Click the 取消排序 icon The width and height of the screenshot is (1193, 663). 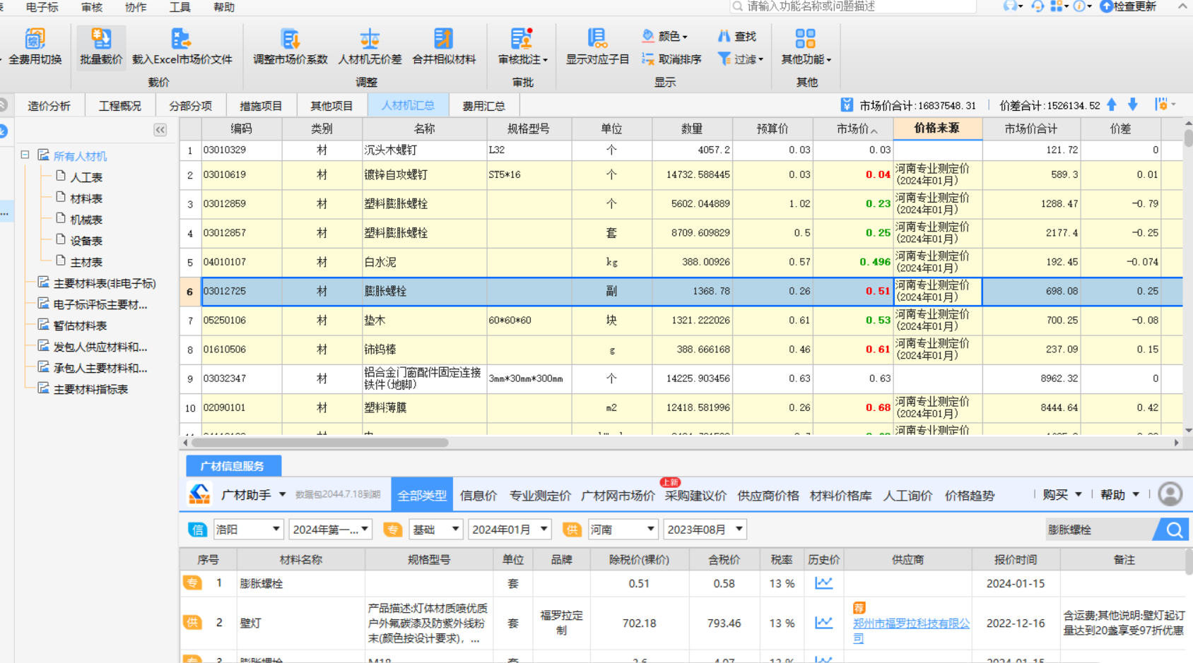tap(671, 59)
